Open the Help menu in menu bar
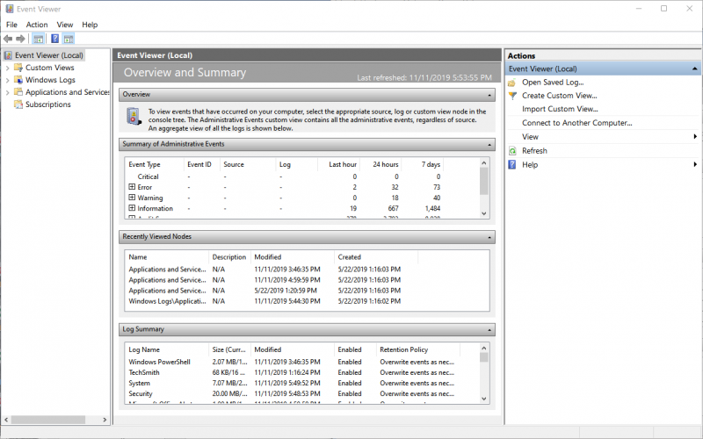Screen dimensions: 703x439 point(90,25)
